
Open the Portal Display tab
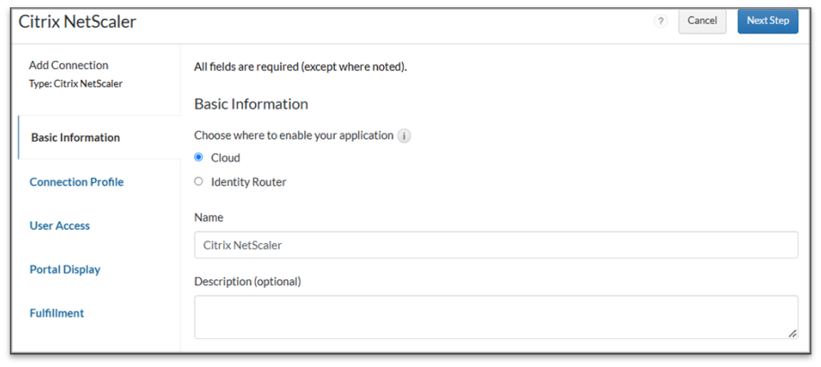coord(65,269)
